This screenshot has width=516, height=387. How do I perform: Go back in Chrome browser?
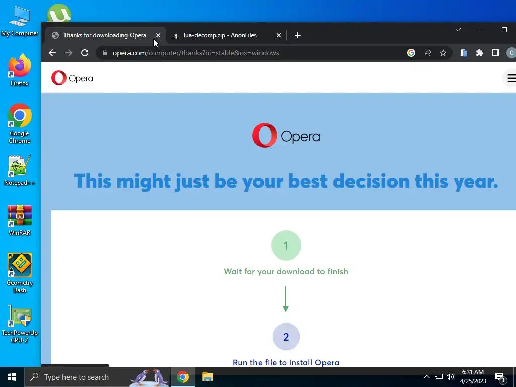(x=52, y=53)
